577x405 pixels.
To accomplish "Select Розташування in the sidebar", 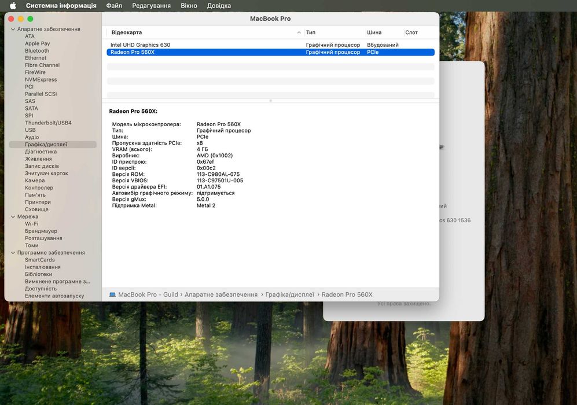I will [43, 238].
